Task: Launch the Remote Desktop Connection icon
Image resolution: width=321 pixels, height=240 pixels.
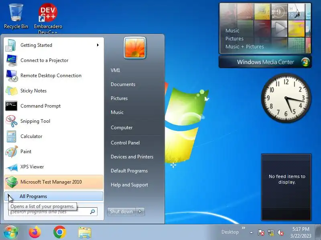Action: click(x=12, y=76)
